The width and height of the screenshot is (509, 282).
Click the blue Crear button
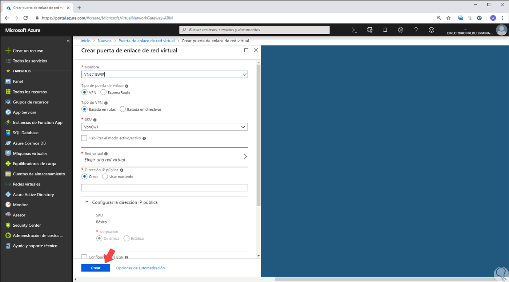click(x=96, y=268)
